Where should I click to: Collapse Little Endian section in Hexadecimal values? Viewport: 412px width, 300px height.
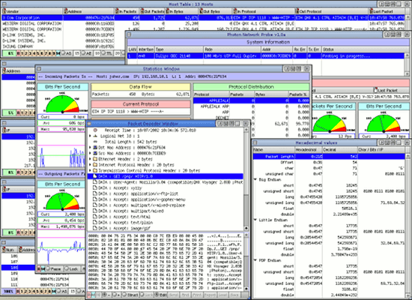[x=255, y=220]
